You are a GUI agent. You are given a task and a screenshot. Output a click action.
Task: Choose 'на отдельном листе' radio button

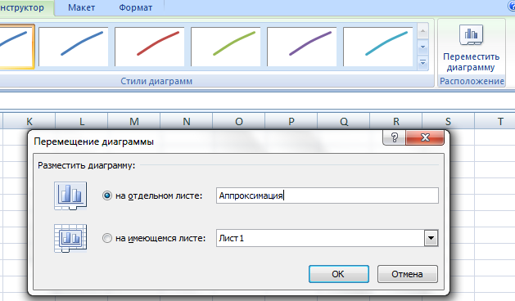click(107, 195)
